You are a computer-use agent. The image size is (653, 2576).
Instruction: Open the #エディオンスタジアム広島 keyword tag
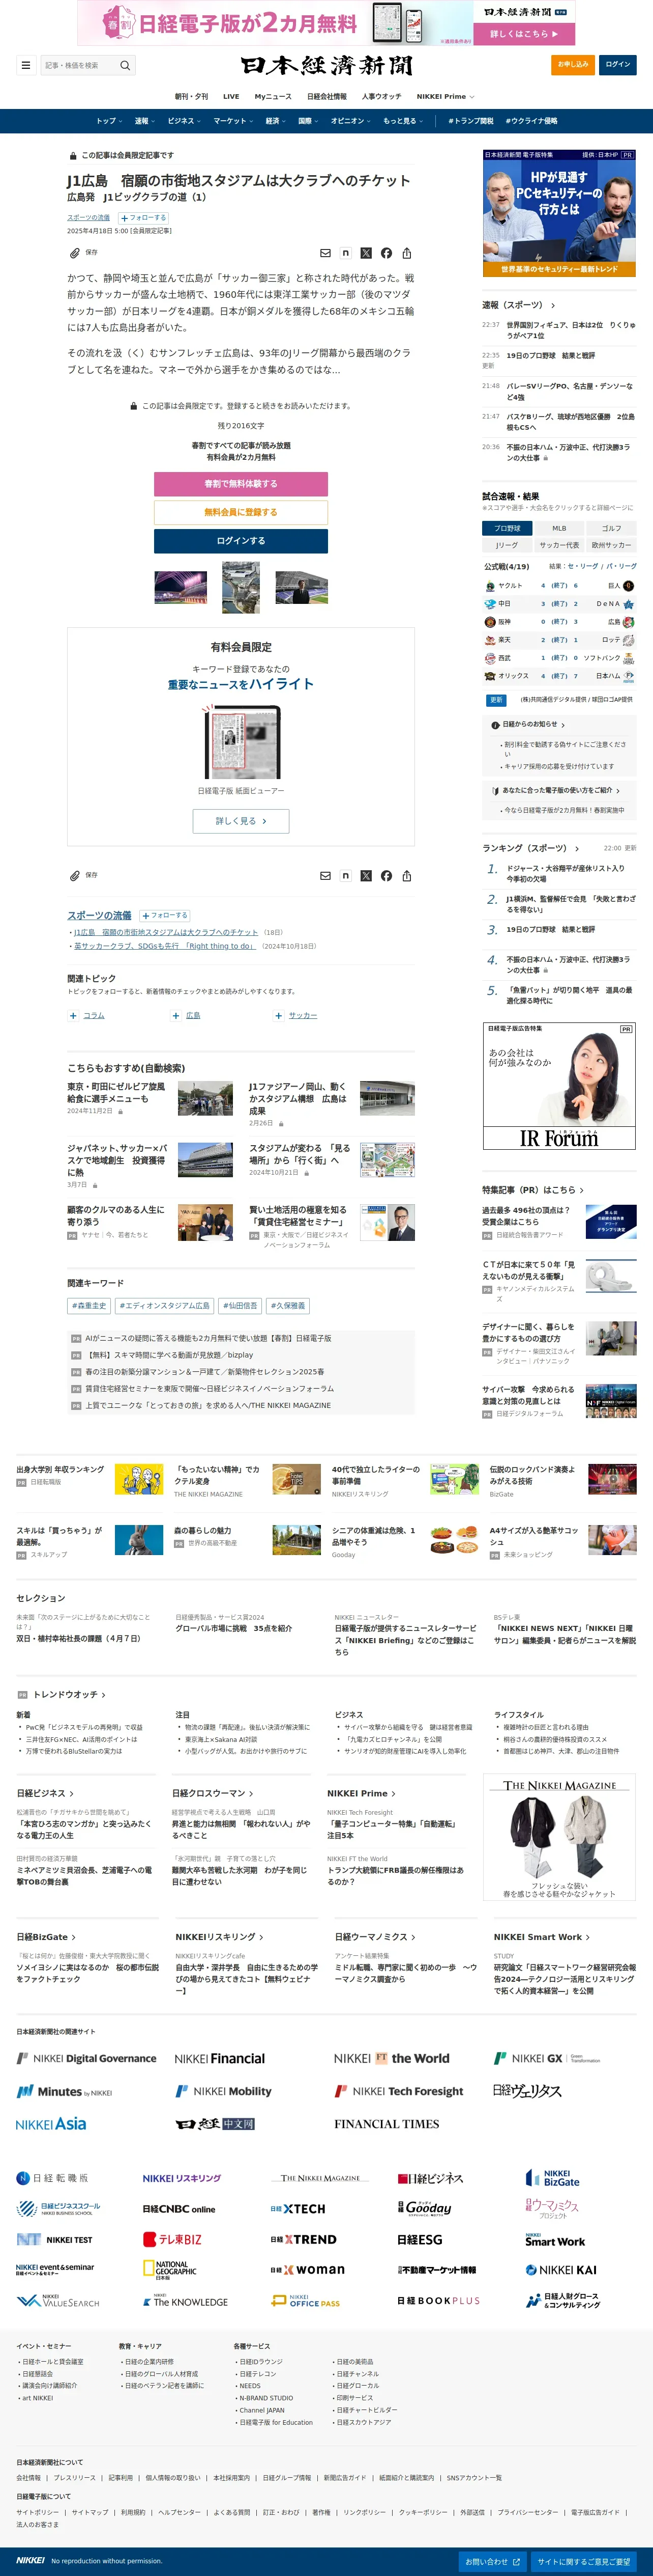coord(165,1305)
